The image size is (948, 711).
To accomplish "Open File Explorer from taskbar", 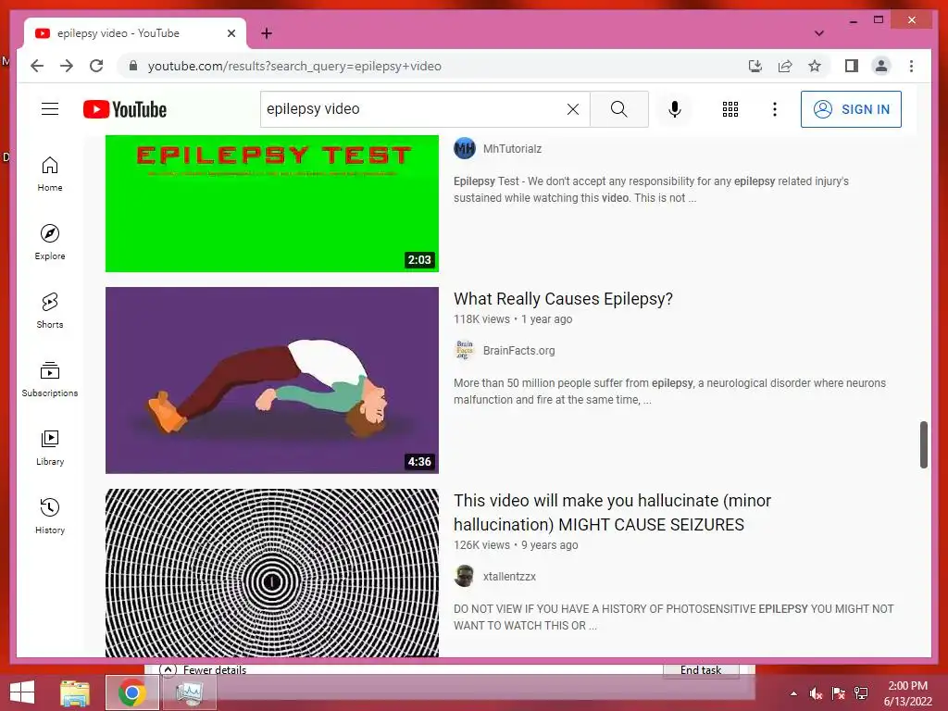I will click(x=75, y=692).
